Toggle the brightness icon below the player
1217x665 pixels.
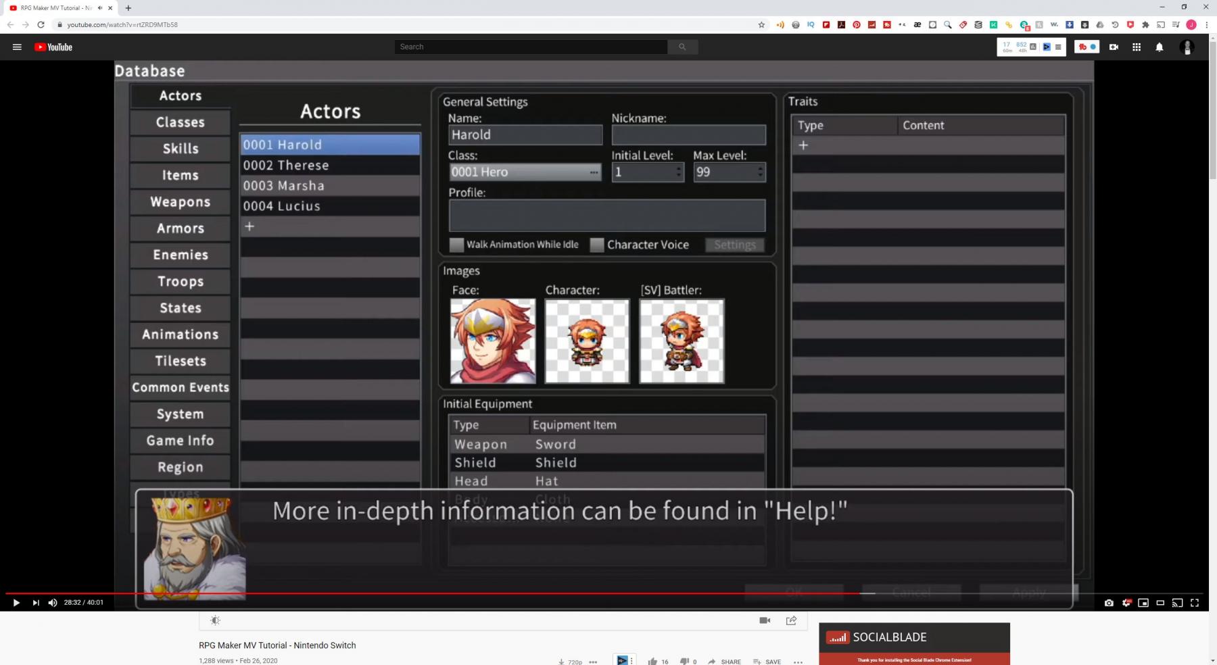point(215,620)
